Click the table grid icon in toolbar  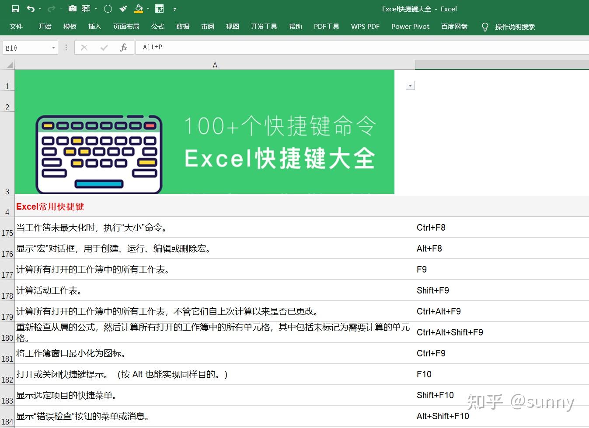point(86,9)
